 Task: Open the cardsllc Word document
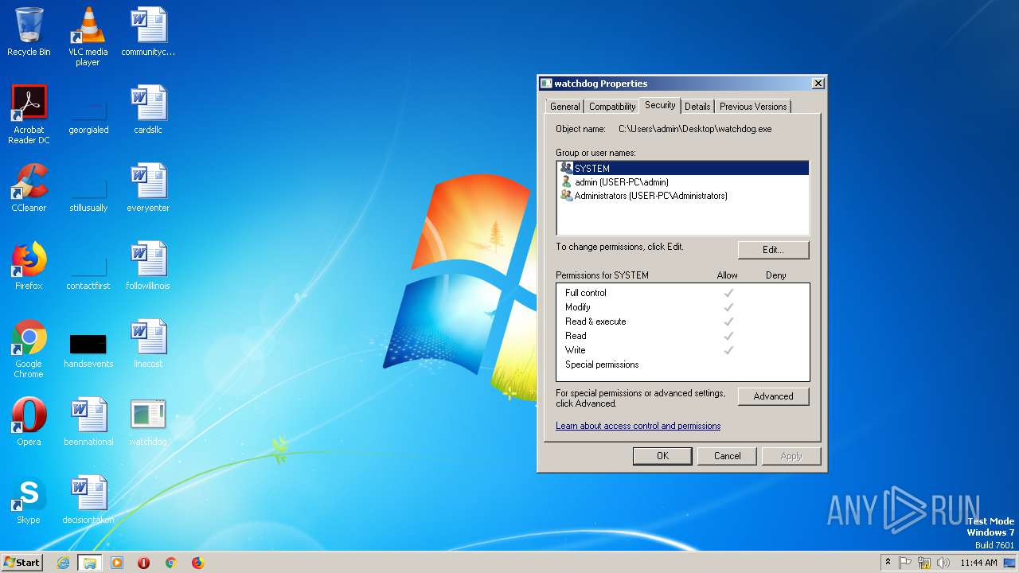tap(148, 110)
